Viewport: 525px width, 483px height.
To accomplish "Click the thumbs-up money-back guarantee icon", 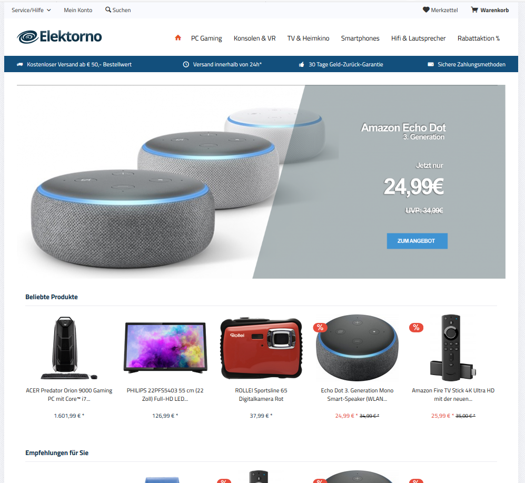I will 302,64.
